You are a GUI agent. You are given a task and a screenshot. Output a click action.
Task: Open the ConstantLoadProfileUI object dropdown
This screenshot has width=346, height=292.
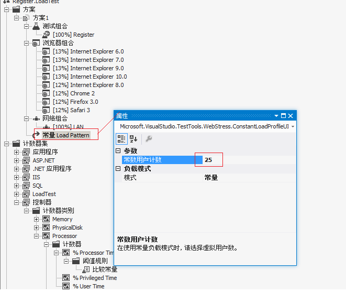[293, 127]
